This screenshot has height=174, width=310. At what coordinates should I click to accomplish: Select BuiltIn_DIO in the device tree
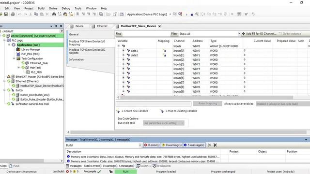(35, 95)
